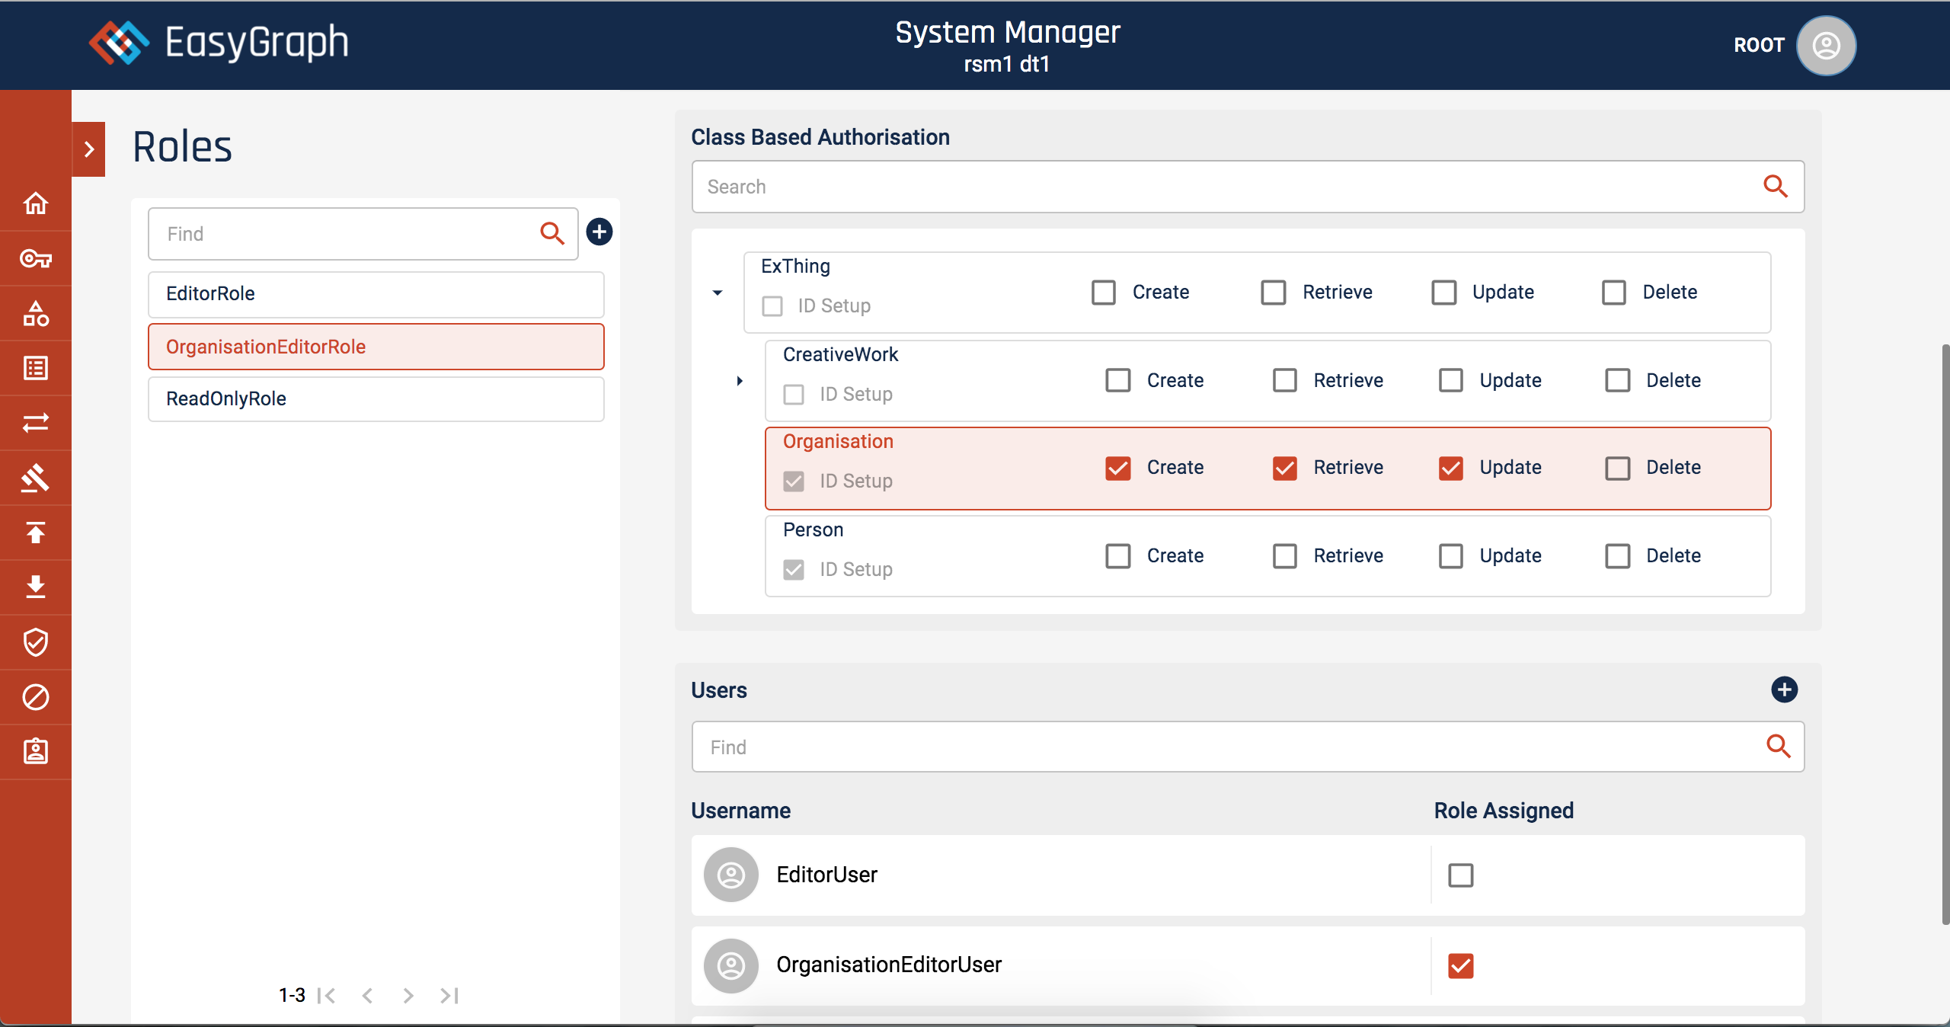Click the ROOT label in the header
This screenshot has height=1027, width=1950.
coord(1759,45)
